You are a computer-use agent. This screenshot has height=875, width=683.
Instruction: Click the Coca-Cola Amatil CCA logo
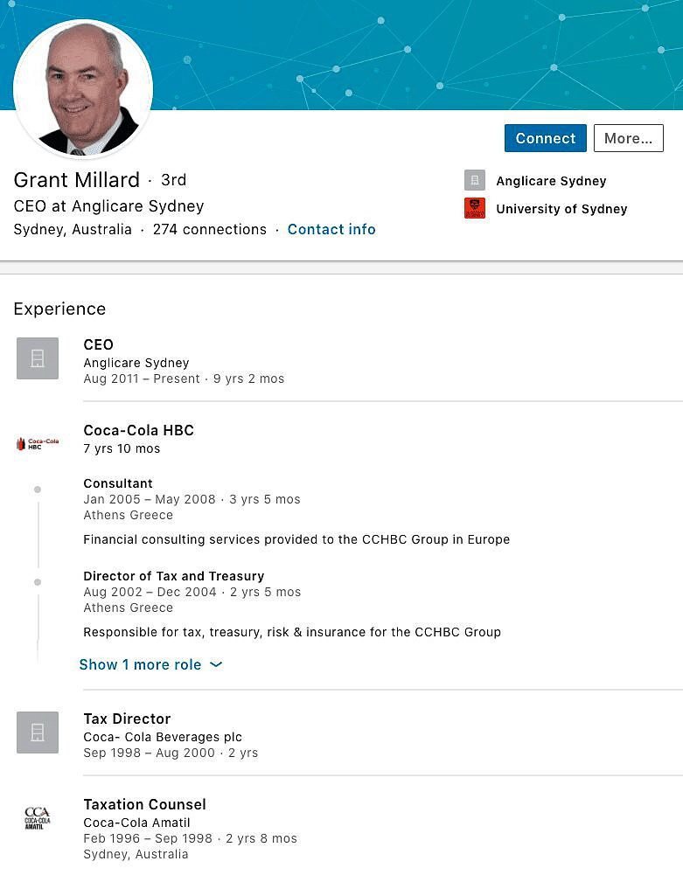[38, 818]
